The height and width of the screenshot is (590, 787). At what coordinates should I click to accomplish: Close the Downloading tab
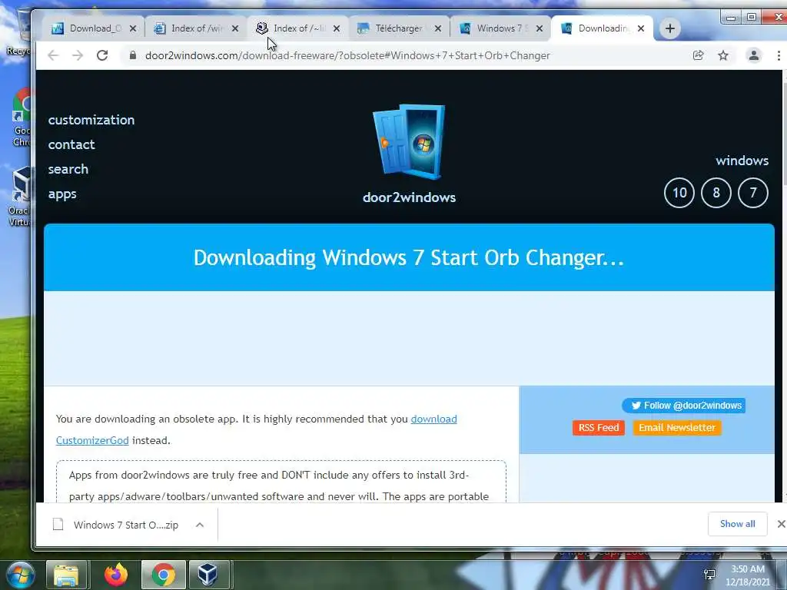pos(641,28)
